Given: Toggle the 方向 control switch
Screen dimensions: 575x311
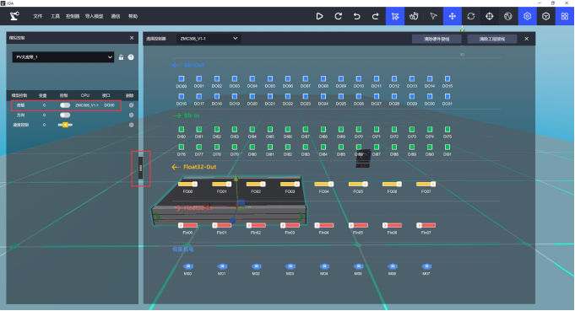Looking at the screenshot, I should [x=65, y=115].
